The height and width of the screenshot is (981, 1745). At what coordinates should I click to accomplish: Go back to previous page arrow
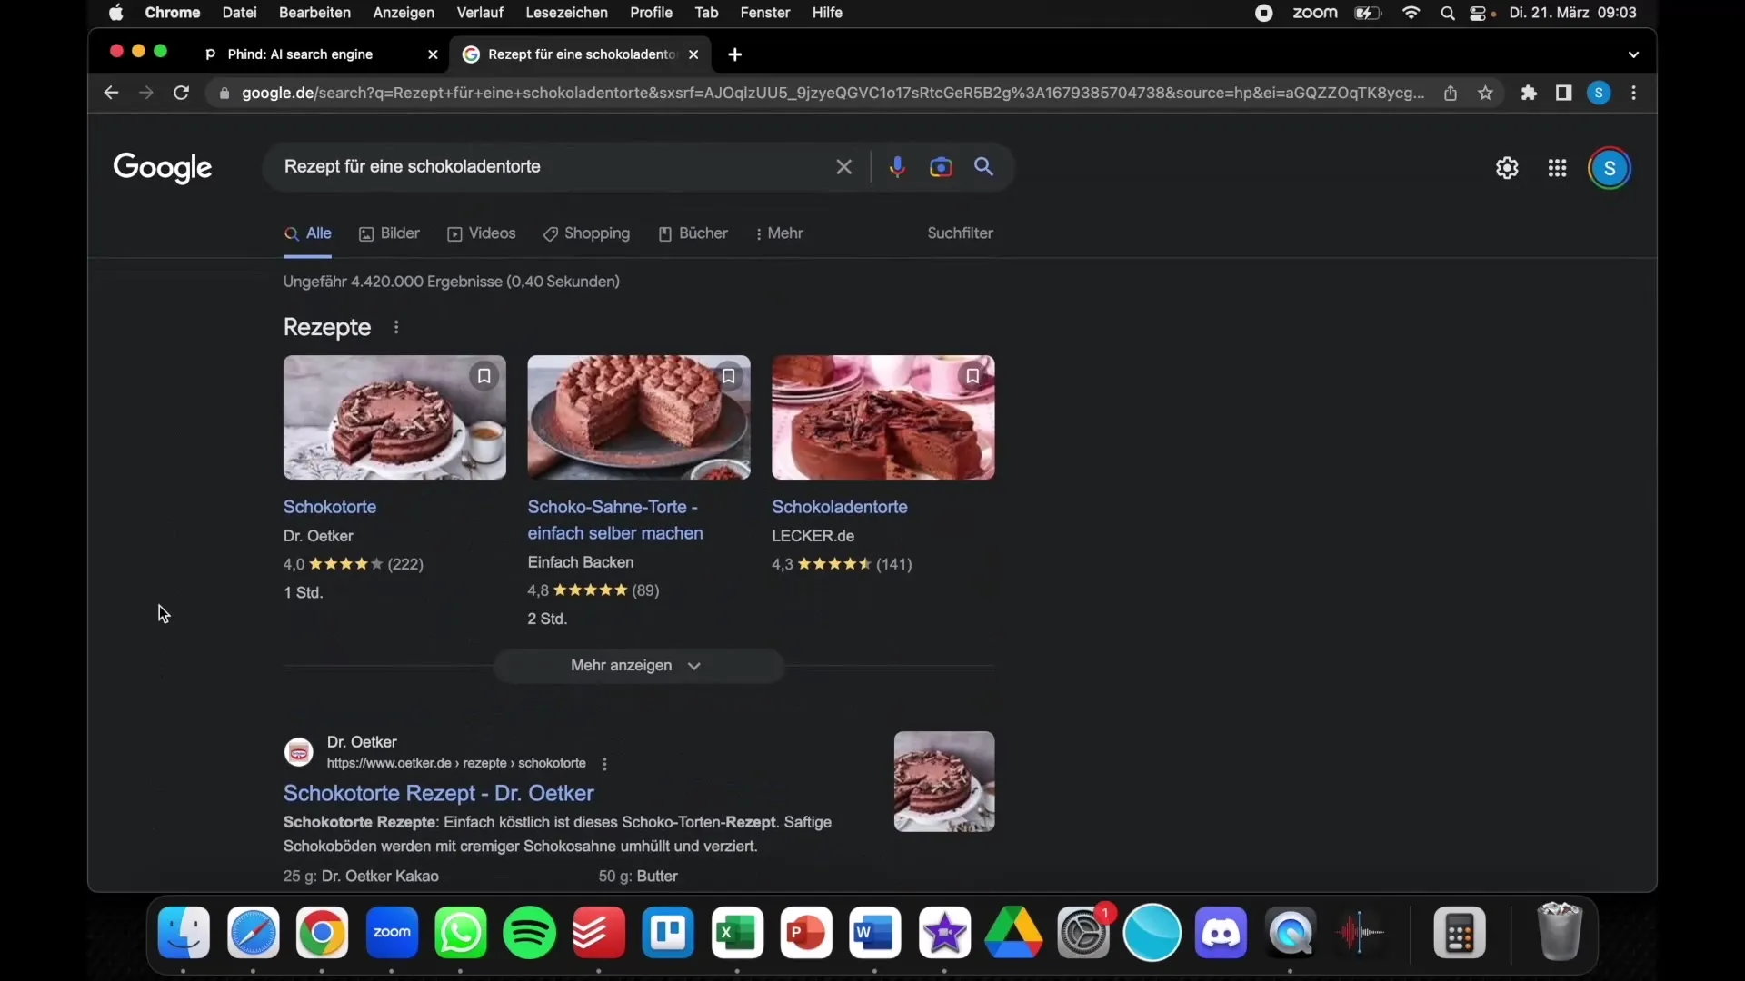(x=111, y=93)
